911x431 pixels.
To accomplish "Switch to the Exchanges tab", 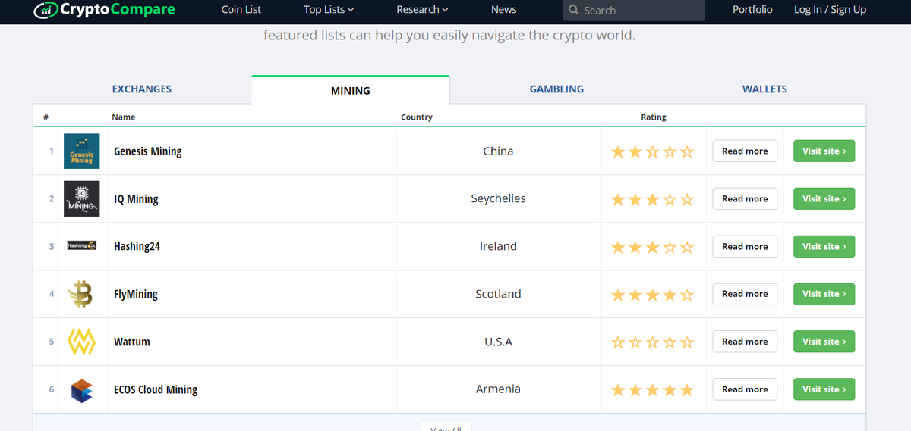I will coord(142,89).
